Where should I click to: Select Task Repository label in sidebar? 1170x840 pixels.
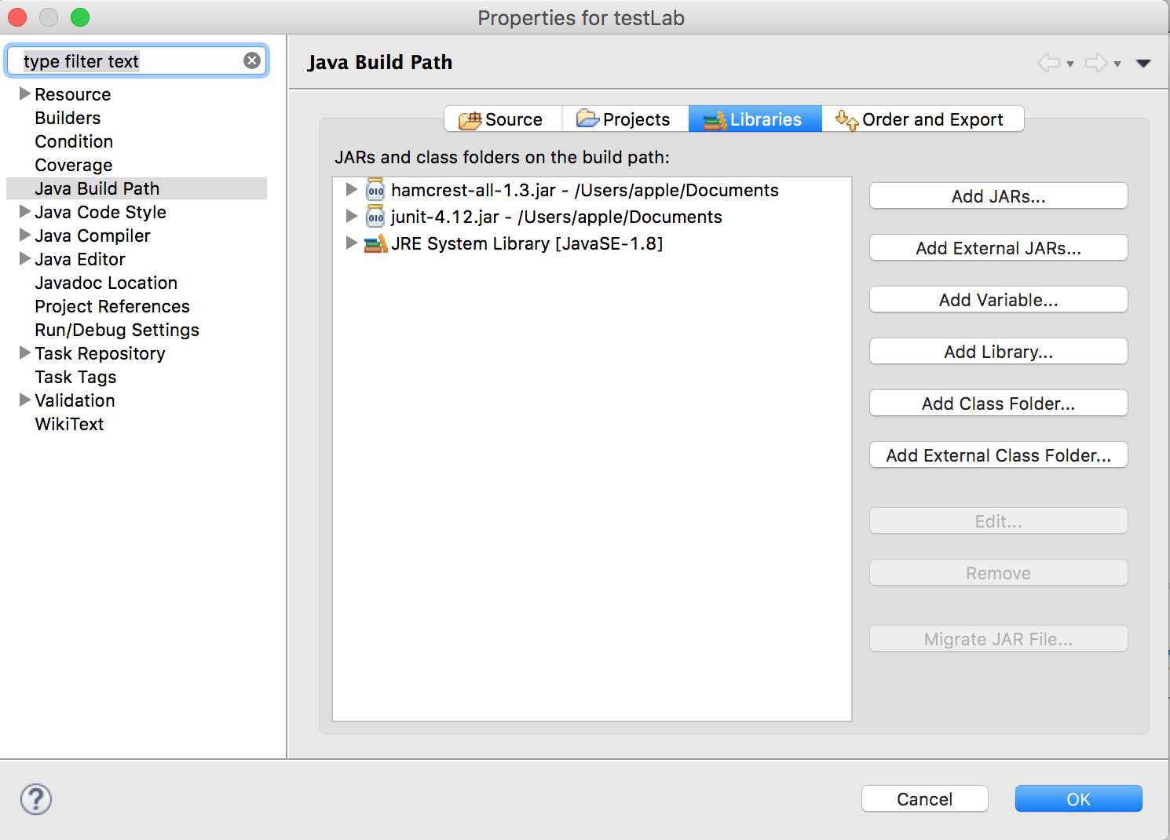tap(100, 353)
